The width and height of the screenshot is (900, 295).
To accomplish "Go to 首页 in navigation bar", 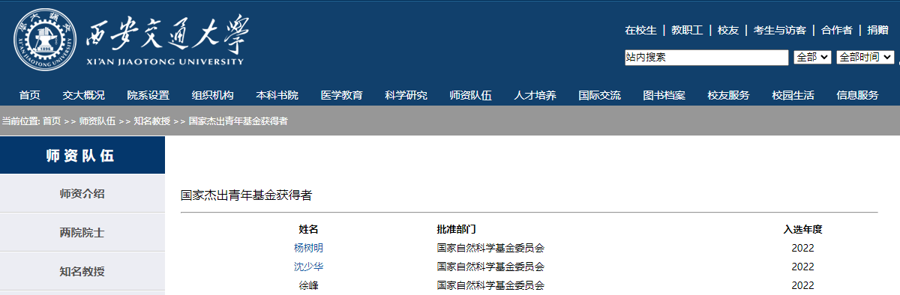I will tap(30, 95).
